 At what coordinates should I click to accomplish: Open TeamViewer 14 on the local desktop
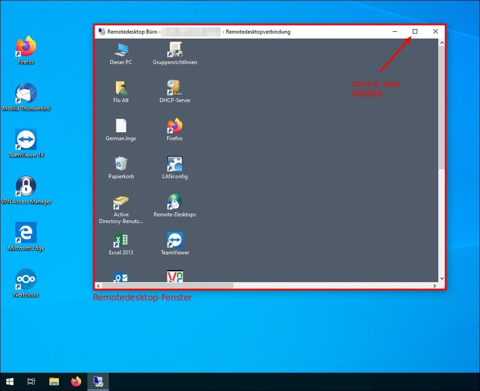coord(26,140)
